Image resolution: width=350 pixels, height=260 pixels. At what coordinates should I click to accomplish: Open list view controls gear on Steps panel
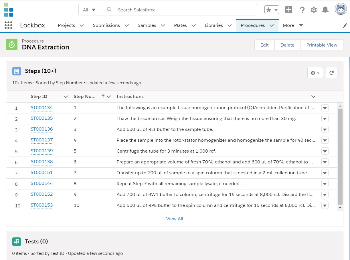coord(313,73)
